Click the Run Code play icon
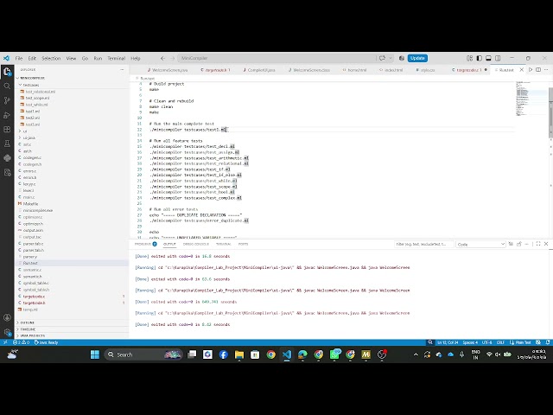The image size is (553, 415). click(530, 70)
